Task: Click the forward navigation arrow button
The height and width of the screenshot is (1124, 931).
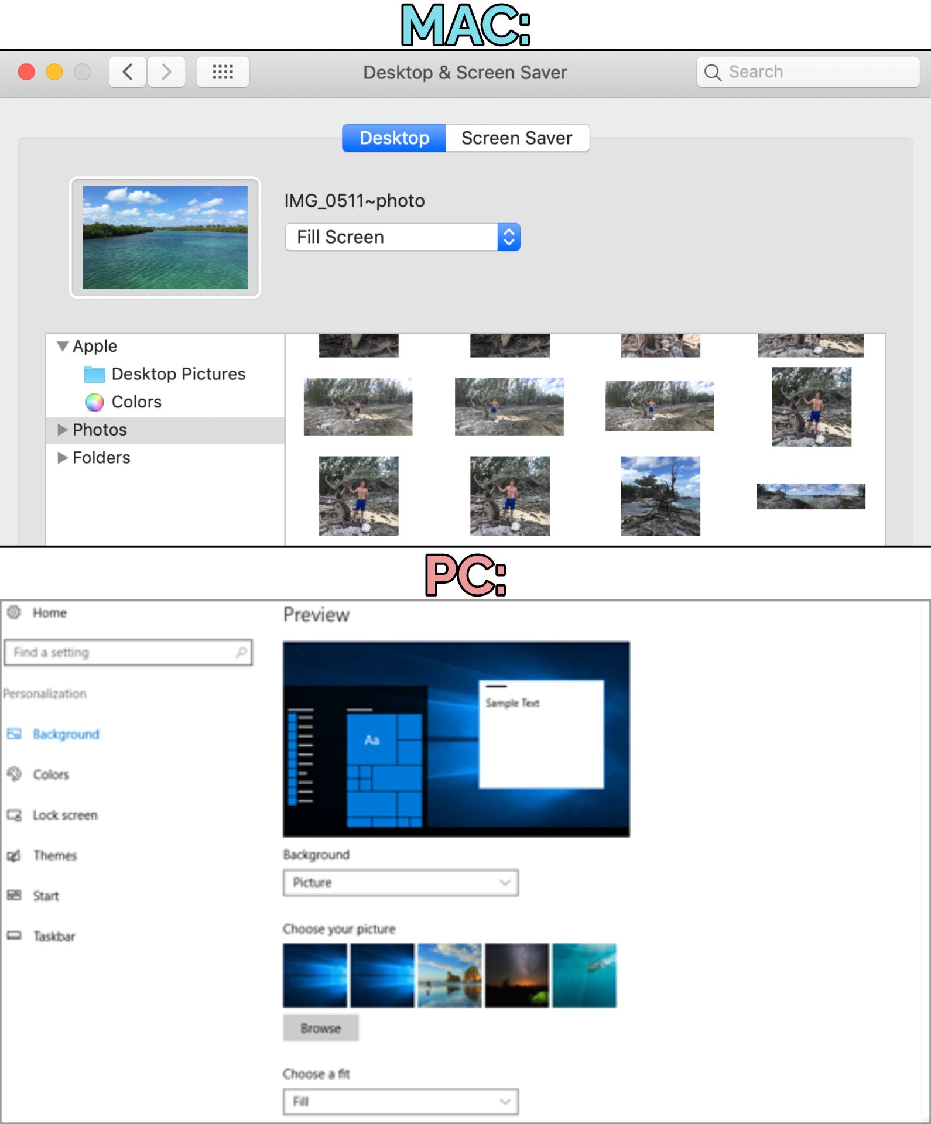Action: tap(167, 72)
